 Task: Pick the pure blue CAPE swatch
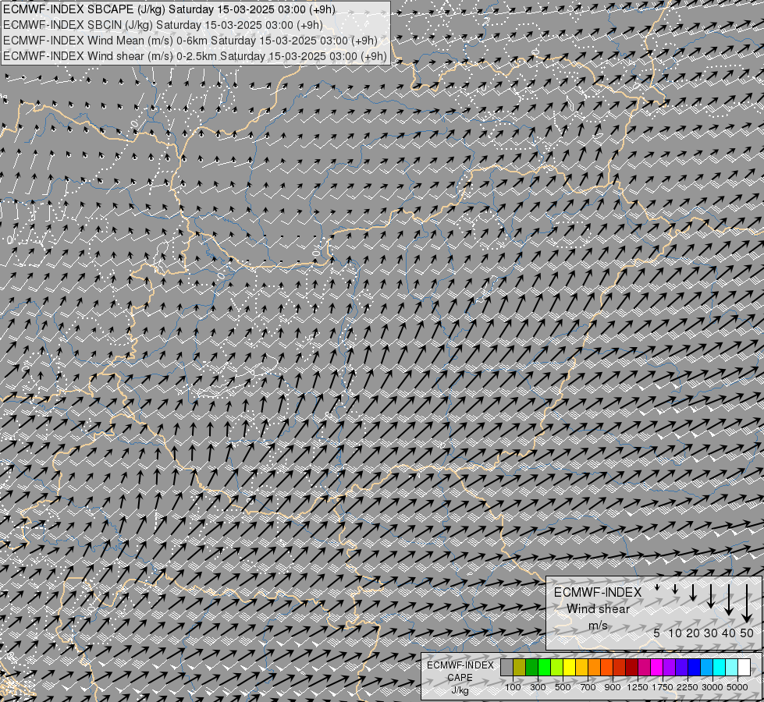pyautogui.click(x=695, y=667)
